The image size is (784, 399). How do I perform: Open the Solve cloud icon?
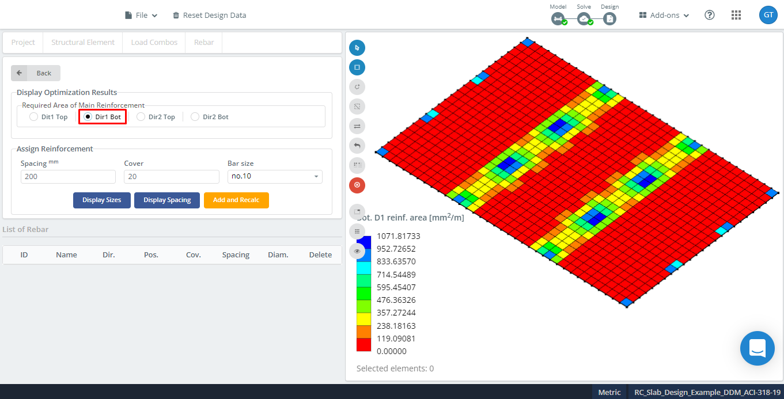[x=584, y=18]
